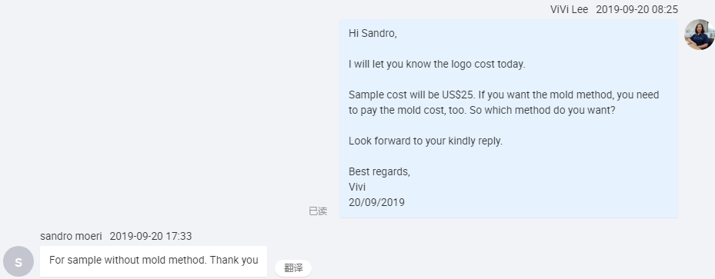This screenshot has width=715, height=279.
Task: Click the 翻译 translate button
Action: pyautogui.click(x=293, y=268)
